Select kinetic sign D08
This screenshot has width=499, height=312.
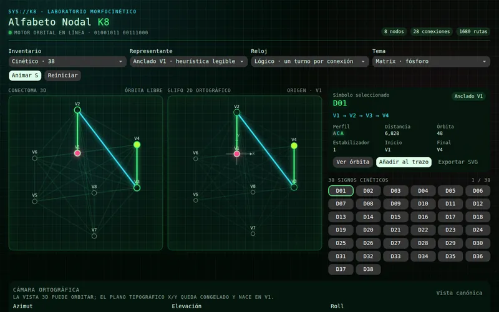368,204
